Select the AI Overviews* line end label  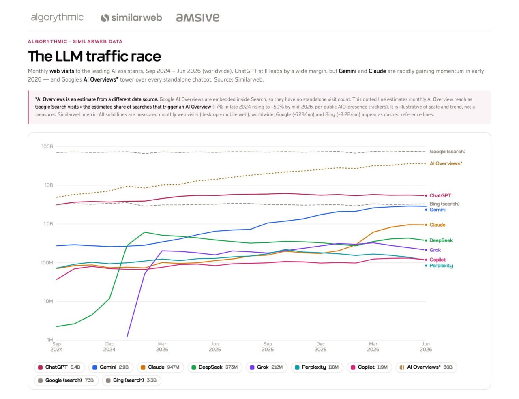coord(446,163)
